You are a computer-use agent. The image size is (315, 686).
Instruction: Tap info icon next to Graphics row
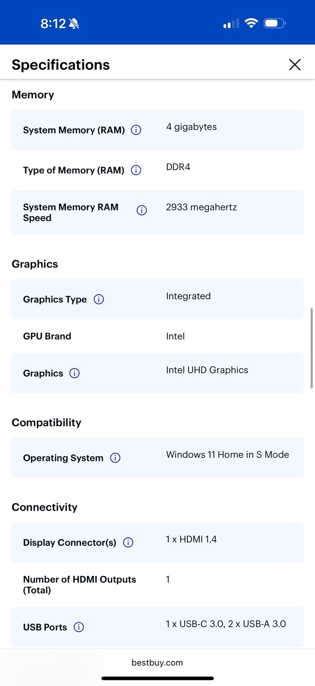coord(74,373)
